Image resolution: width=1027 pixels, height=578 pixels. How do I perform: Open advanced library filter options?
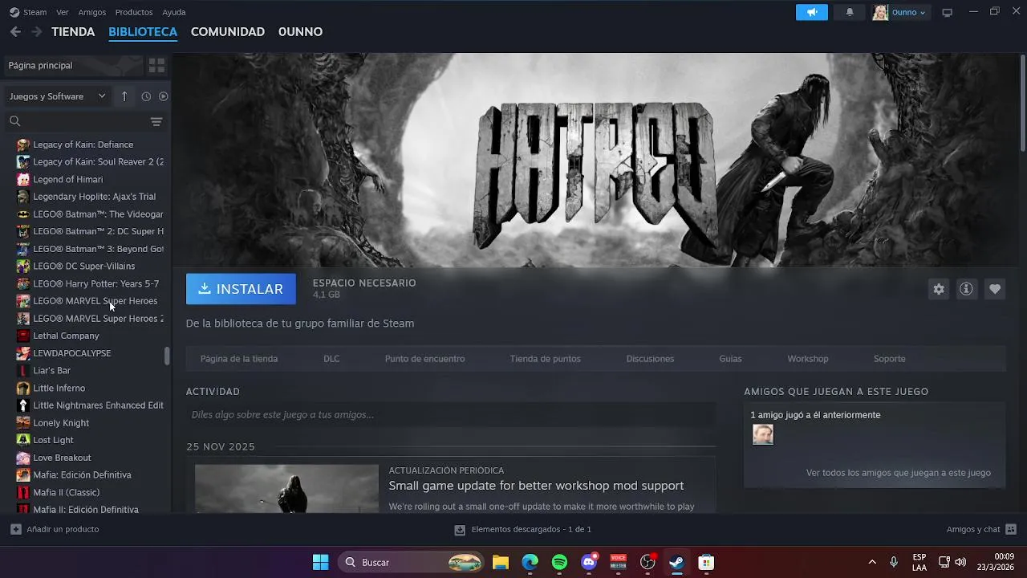[156, 122]
